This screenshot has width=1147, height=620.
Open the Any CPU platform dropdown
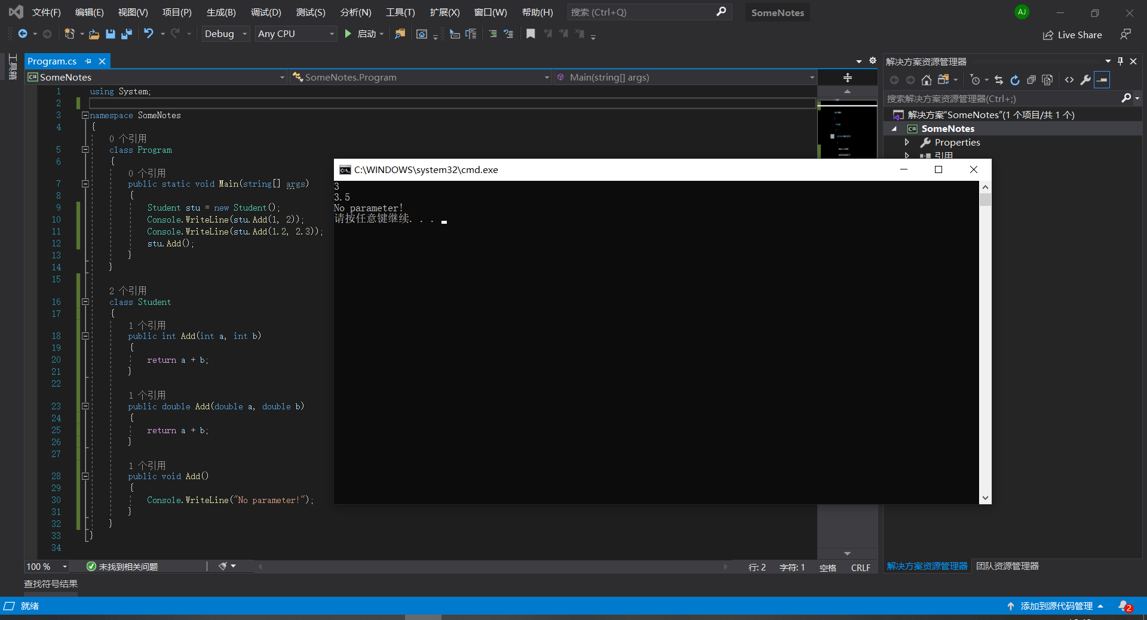296,34
